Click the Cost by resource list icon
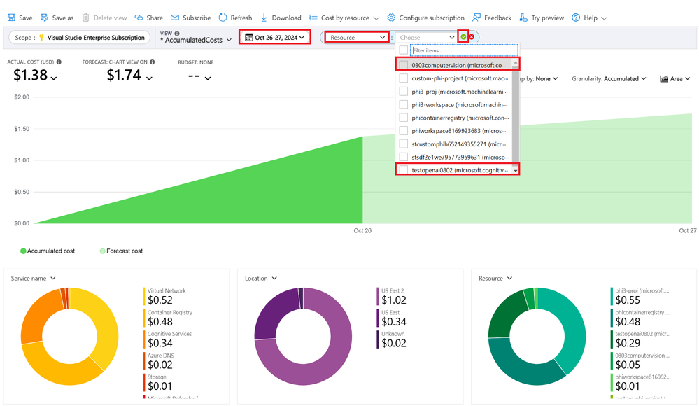This screenshot has height=406, width=699. coord(313,17)
